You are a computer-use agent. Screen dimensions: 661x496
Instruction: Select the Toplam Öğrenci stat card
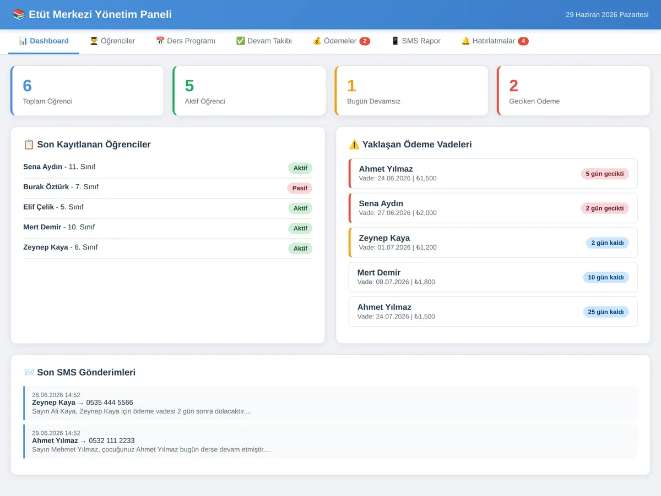[87, 91]
